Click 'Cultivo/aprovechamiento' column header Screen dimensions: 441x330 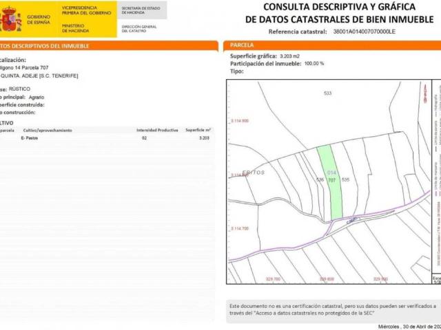point(48,131)
